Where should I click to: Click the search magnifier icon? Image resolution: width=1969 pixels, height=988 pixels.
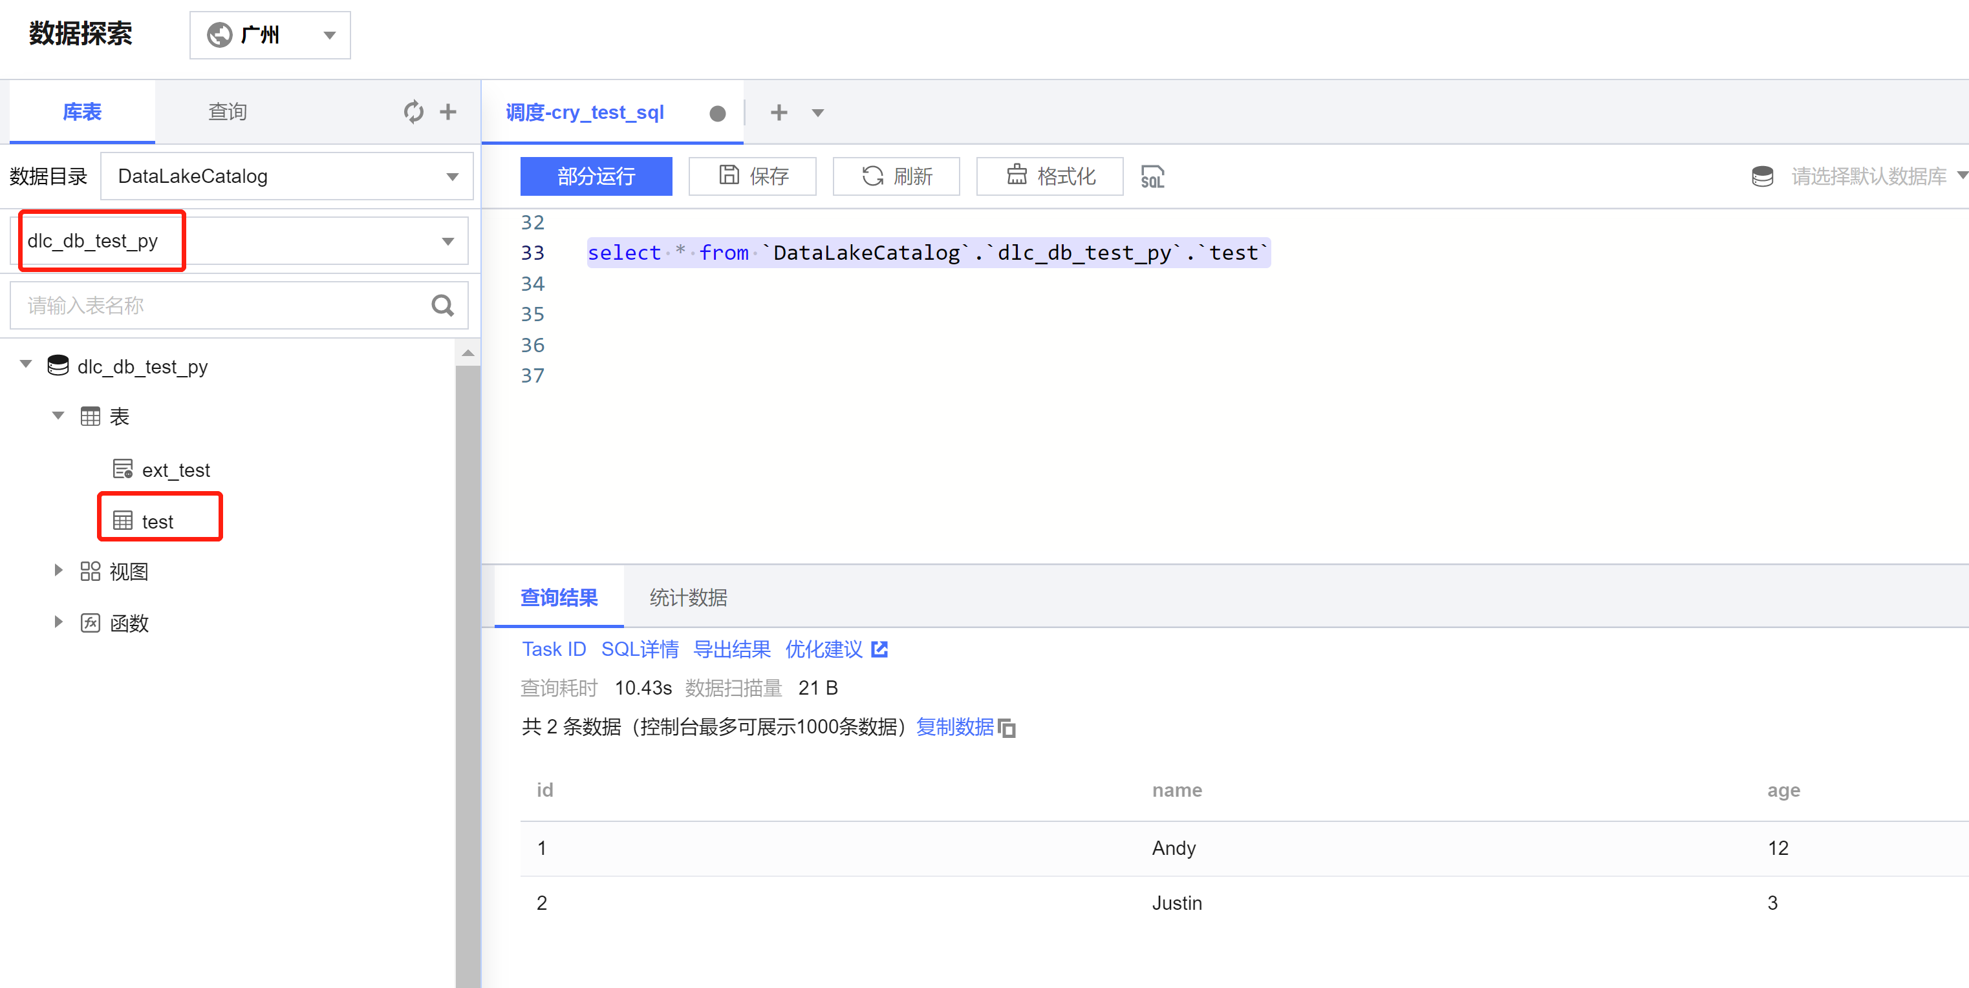(442, 306)
